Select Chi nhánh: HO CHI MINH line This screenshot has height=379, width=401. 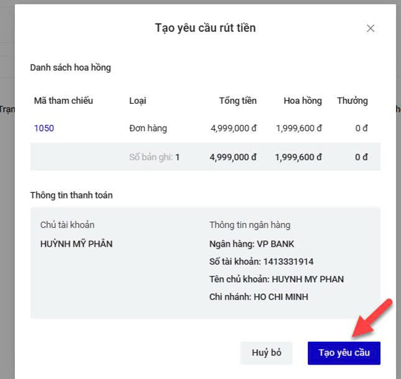pyautogui.click(x=259, y=297)
